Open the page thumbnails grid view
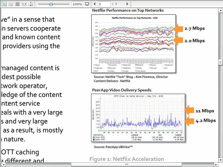 [x=18, y=4]
